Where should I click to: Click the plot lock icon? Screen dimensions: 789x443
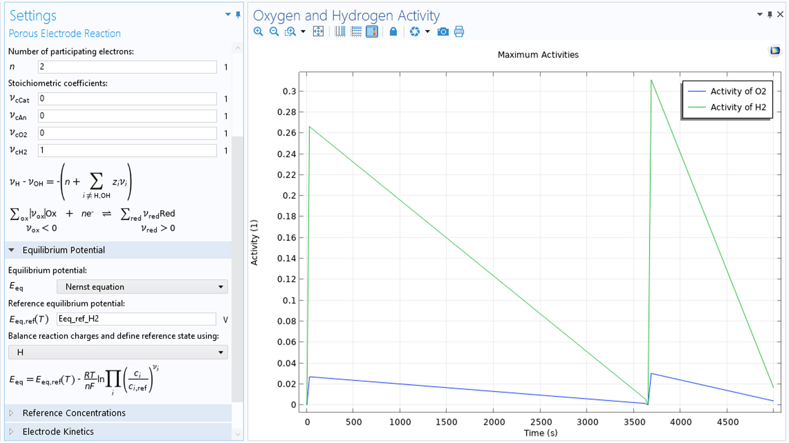click(x=393, y=32)
